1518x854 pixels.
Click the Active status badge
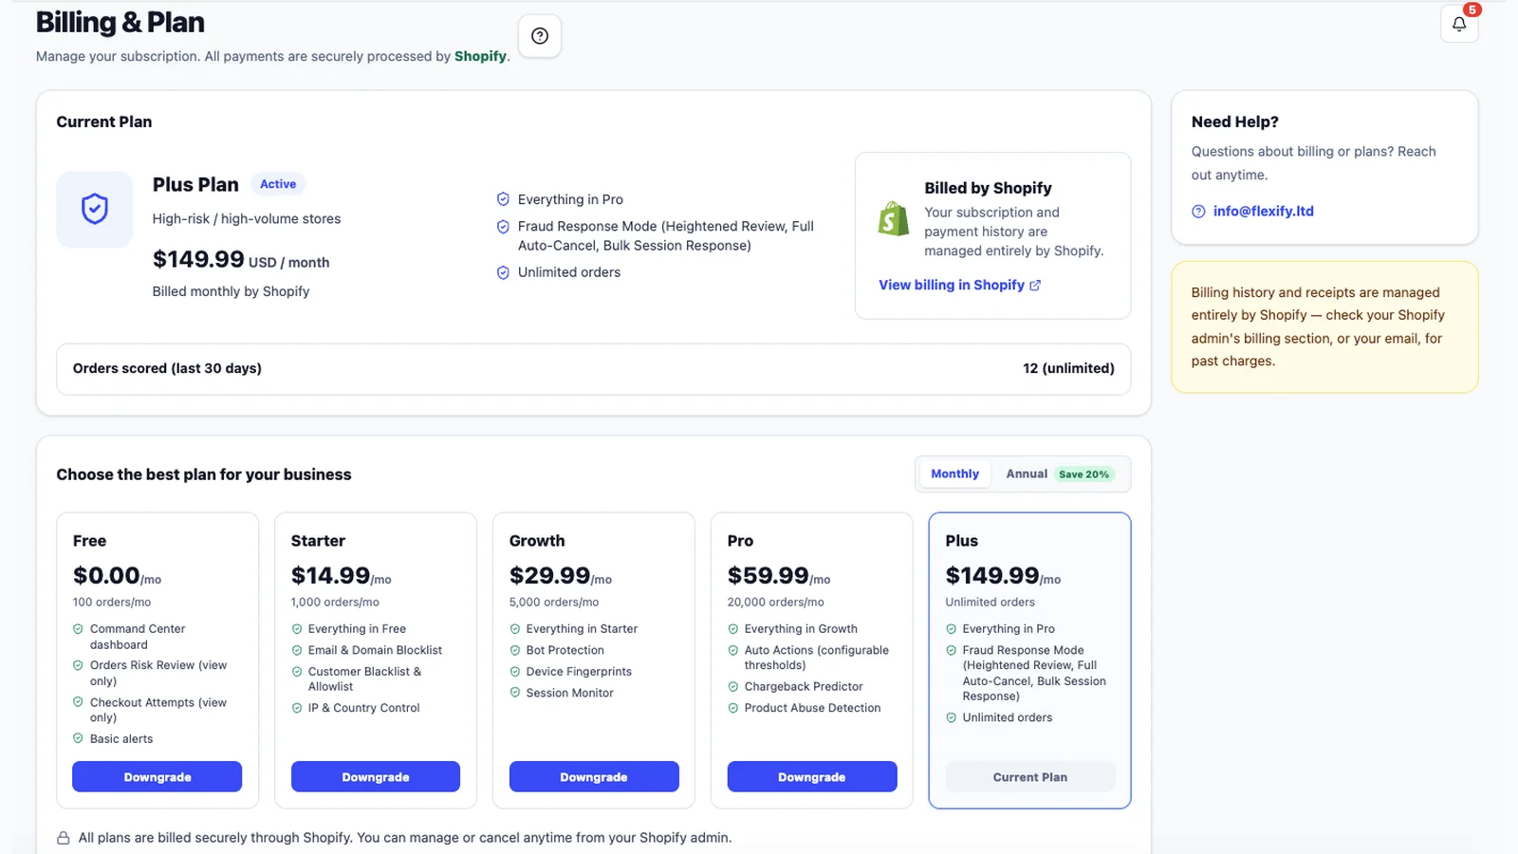(278, 184)
